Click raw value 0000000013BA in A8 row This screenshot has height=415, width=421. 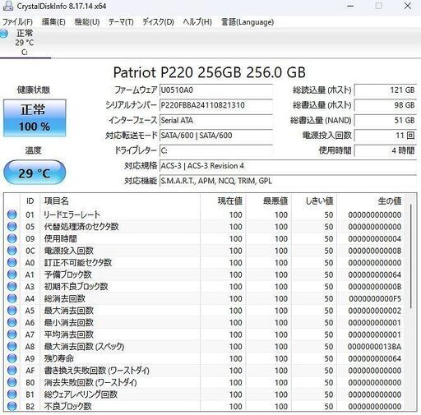pyautogui.click(x=374, y=347)
